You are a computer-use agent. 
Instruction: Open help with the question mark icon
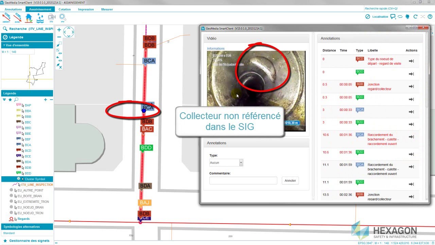[x=430, y=17]
